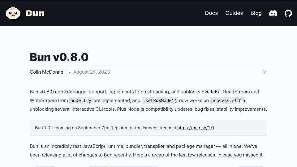The width and height of the screenshot is (297, 167).
Task: Click the .setRawMode() code snippet
Action: pos(160,101)
